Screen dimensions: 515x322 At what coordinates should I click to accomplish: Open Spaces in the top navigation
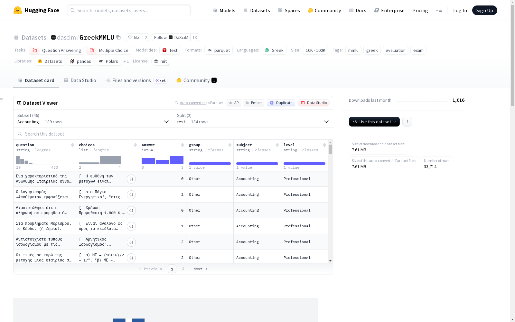(x=289, y=10)
